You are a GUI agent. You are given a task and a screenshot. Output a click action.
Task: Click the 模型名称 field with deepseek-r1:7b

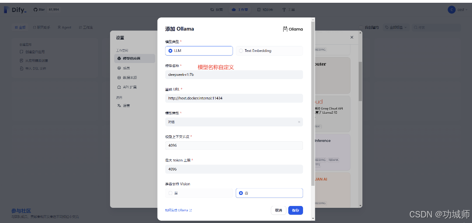(x=234, y=74)
